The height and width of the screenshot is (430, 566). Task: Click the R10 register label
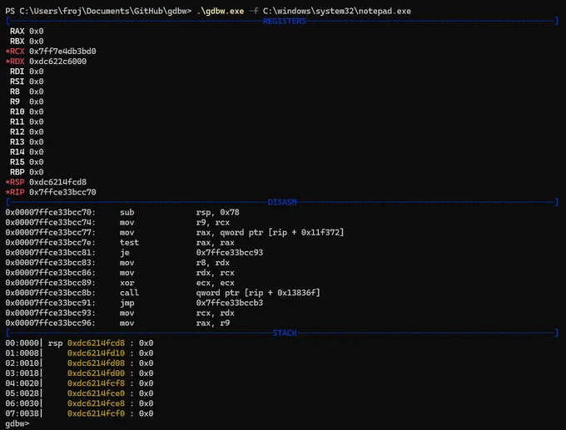click(x=17, y=111)
